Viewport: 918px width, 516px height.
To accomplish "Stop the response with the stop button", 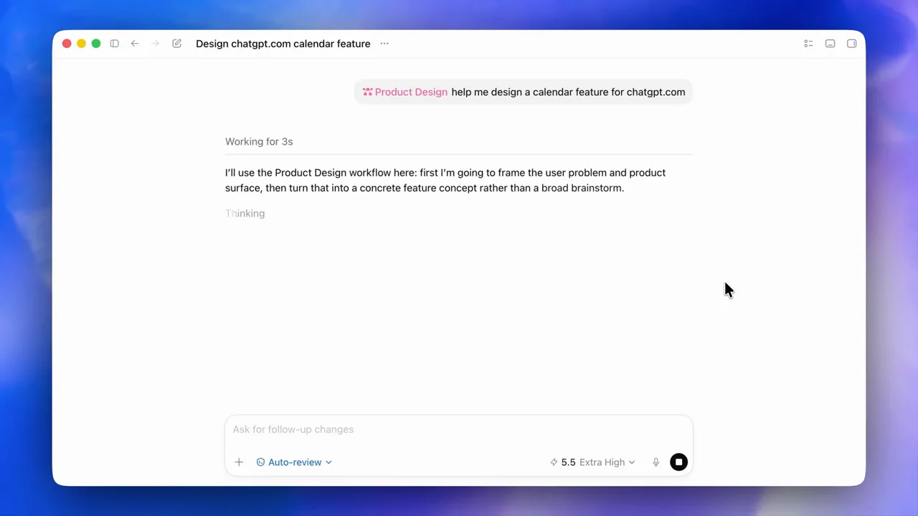I will (678, 462).
